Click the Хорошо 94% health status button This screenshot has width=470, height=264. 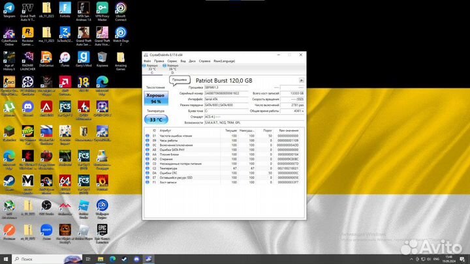(155, 99)
